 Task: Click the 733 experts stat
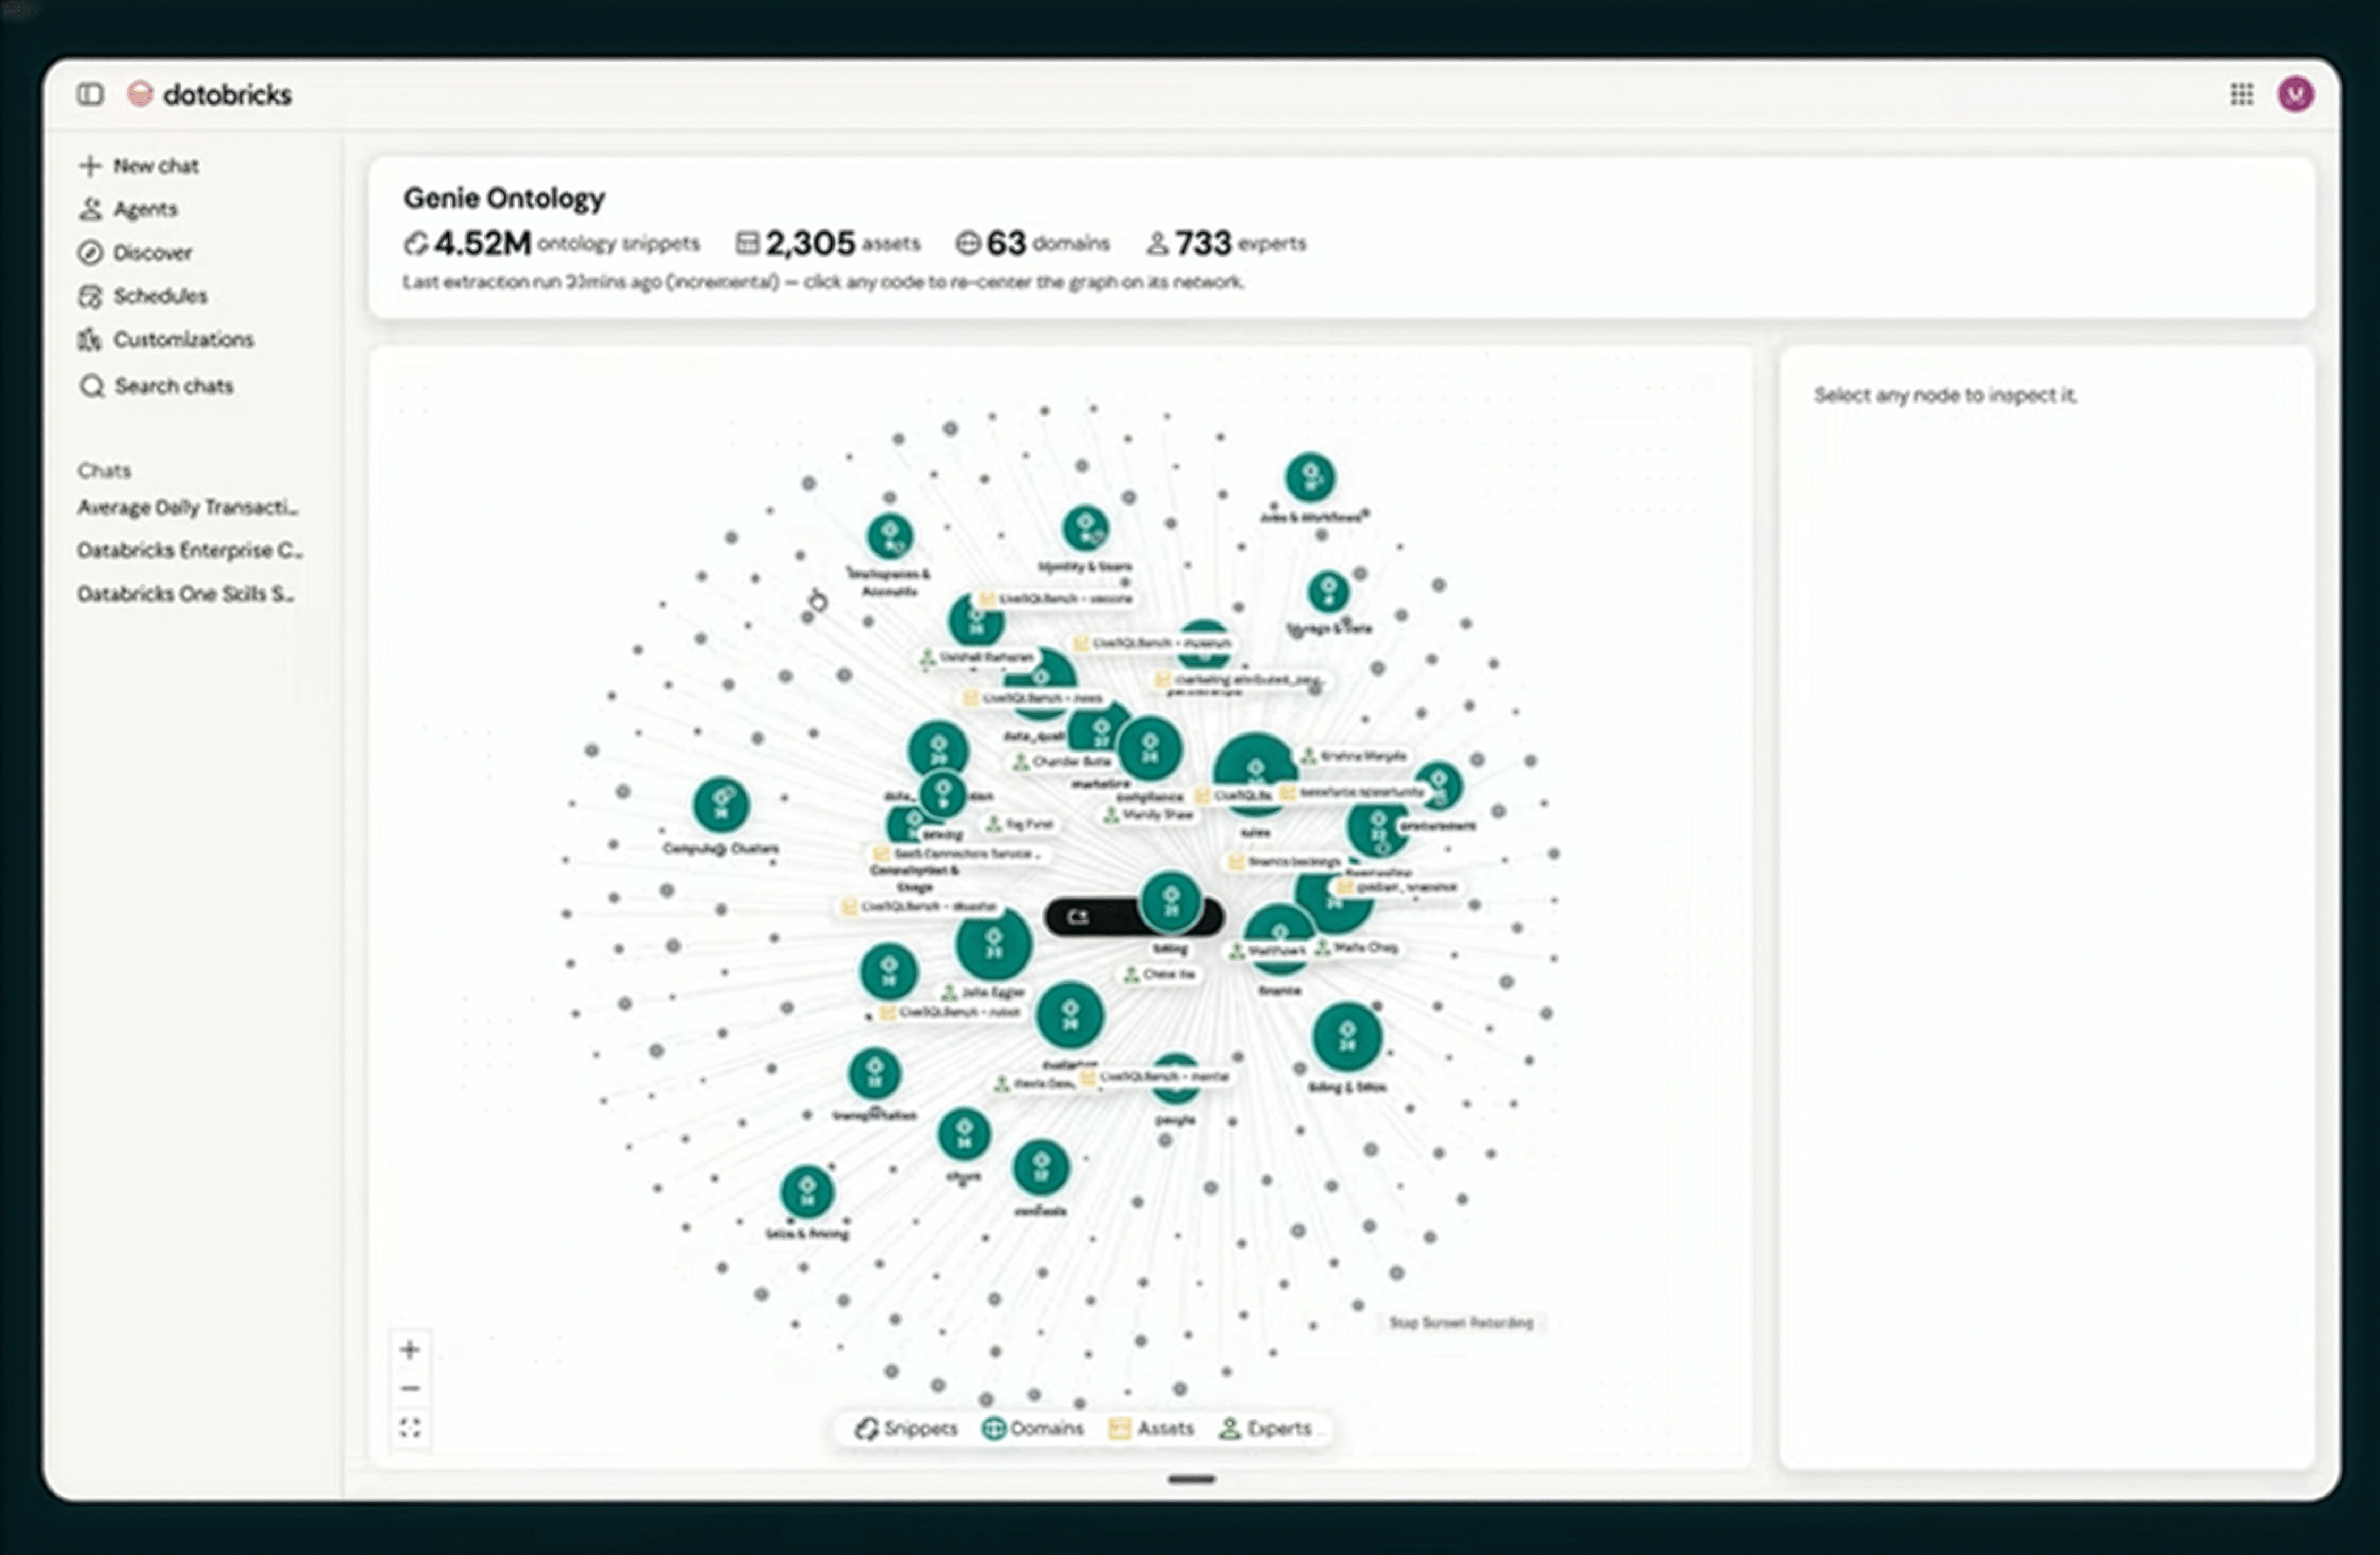[1226, 243]
